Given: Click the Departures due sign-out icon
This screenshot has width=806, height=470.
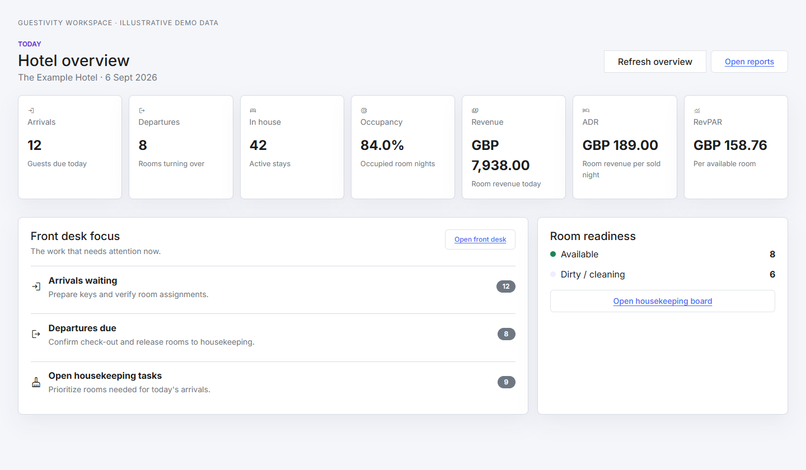Looking at the screenshot, I should coord(36,334).
